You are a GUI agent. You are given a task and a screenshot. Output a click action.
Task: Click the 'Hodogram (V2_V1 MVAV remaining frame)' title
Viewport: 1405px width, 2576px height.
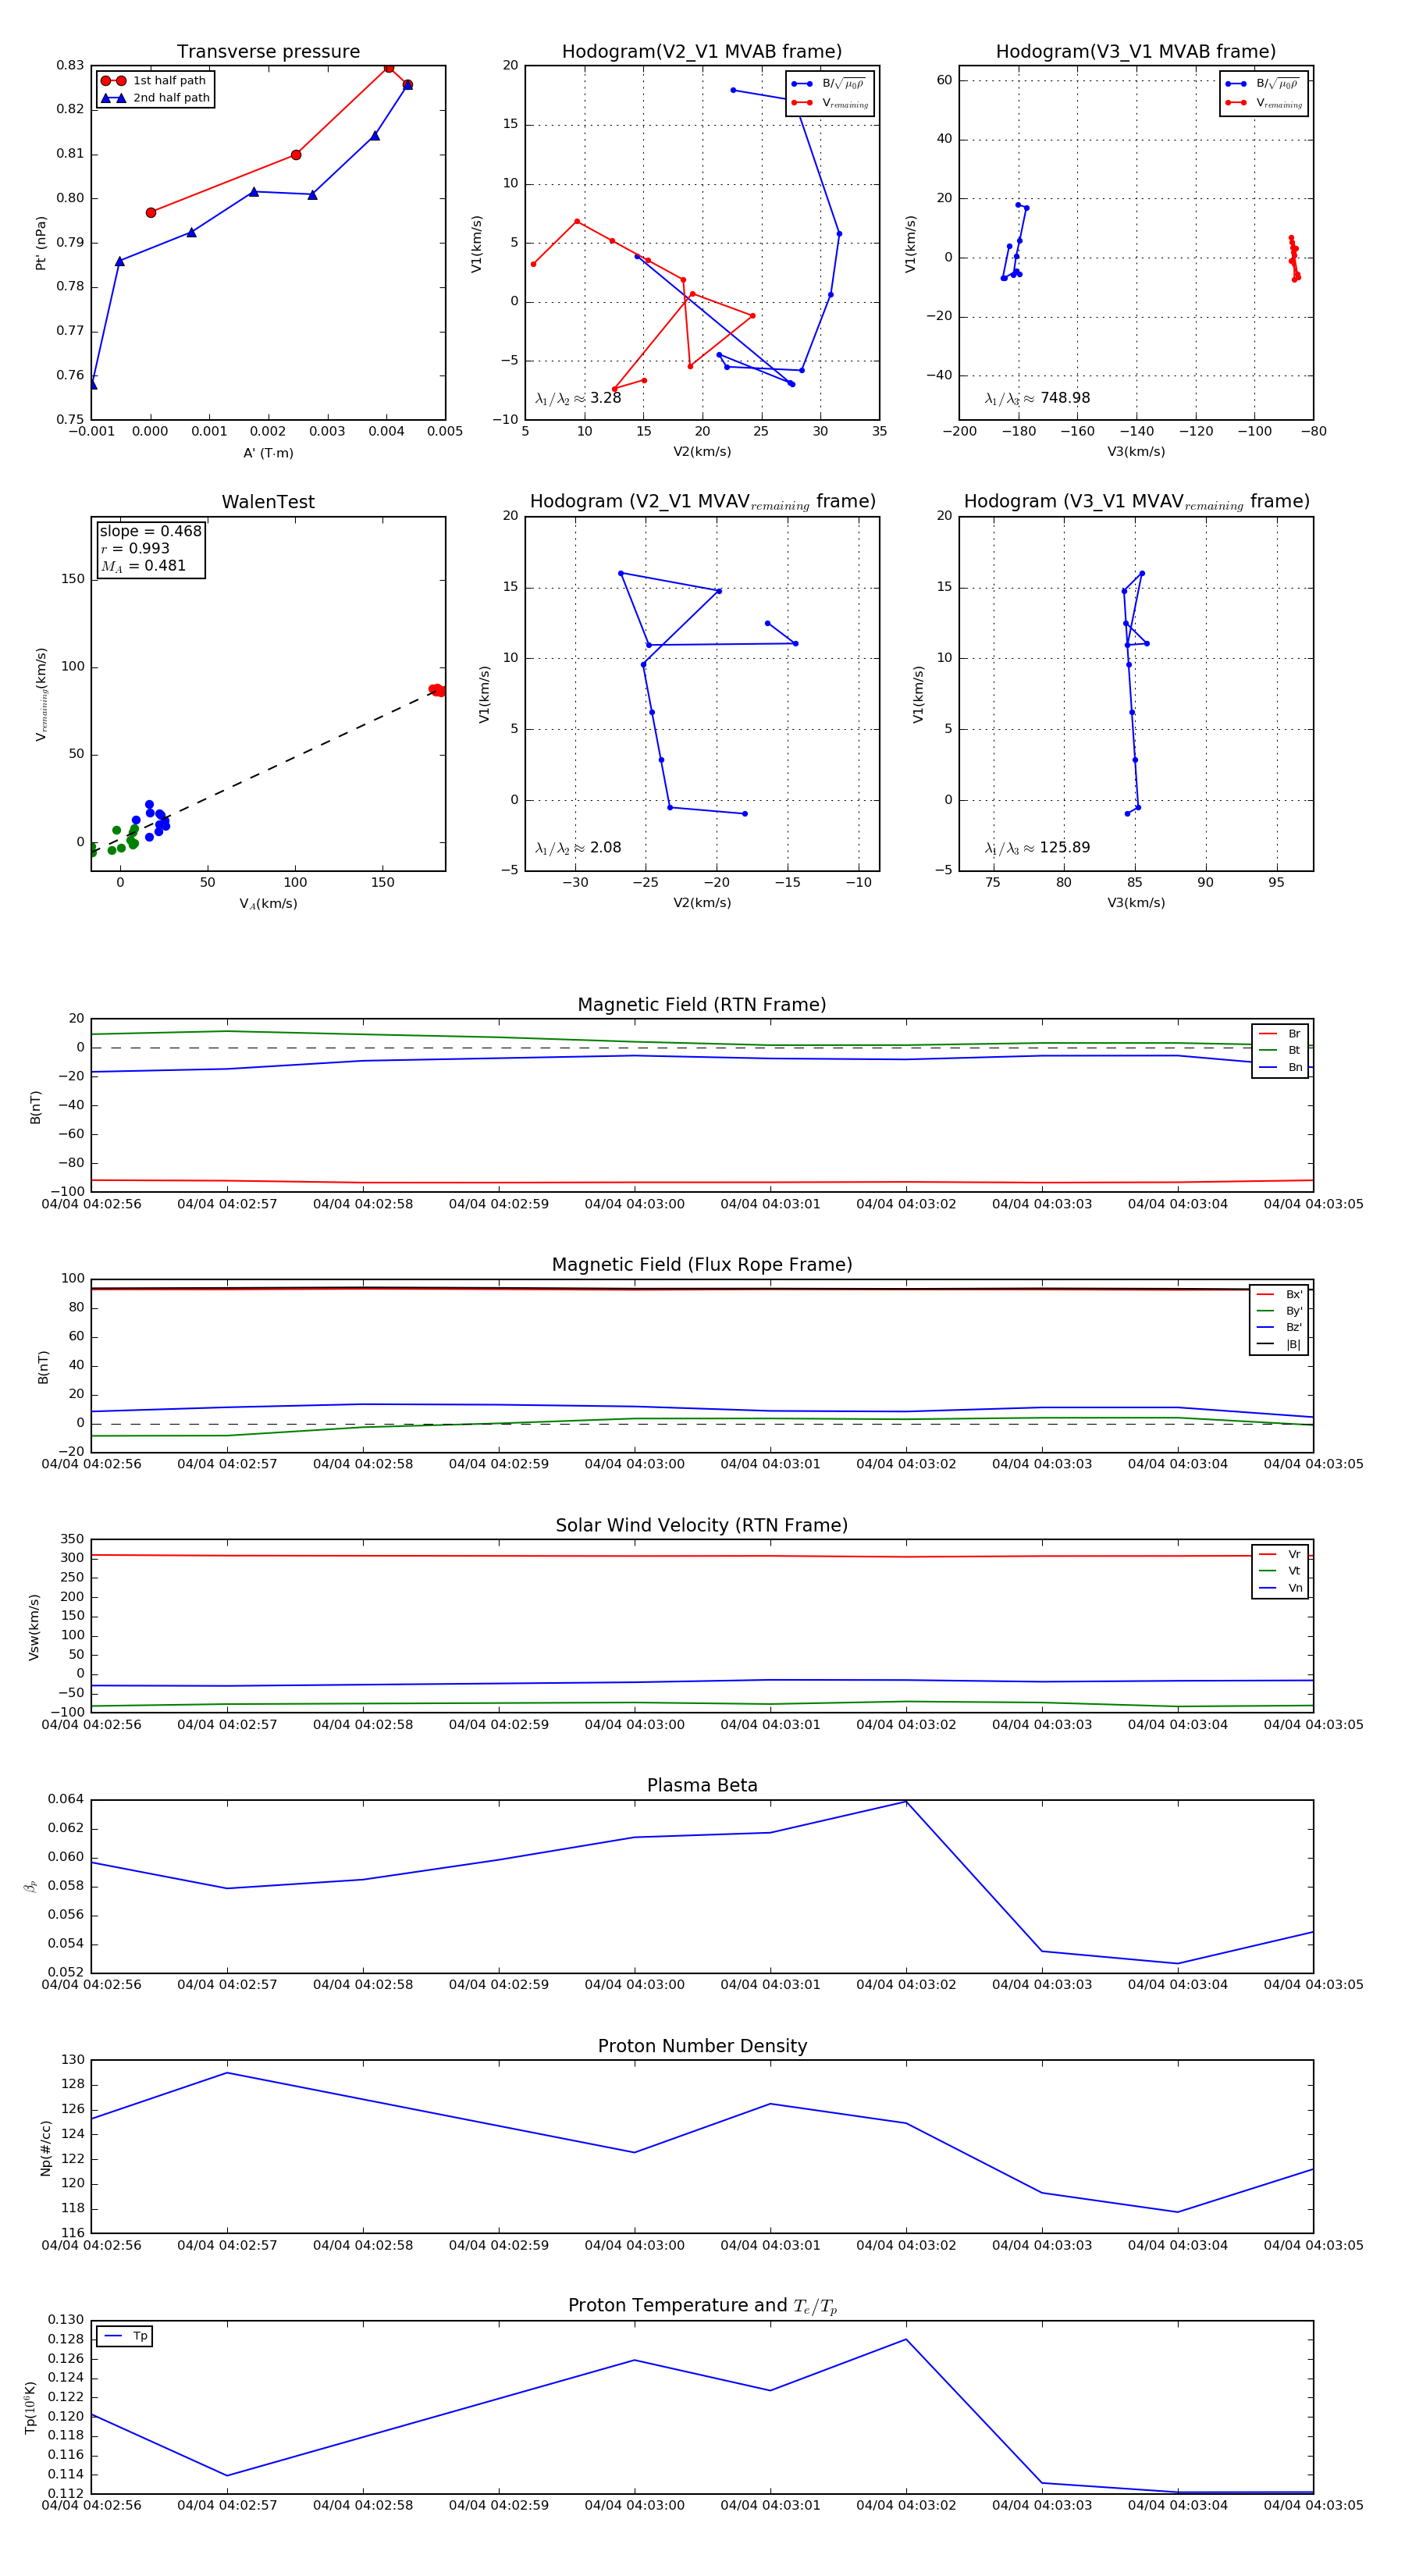coord(703,502)
